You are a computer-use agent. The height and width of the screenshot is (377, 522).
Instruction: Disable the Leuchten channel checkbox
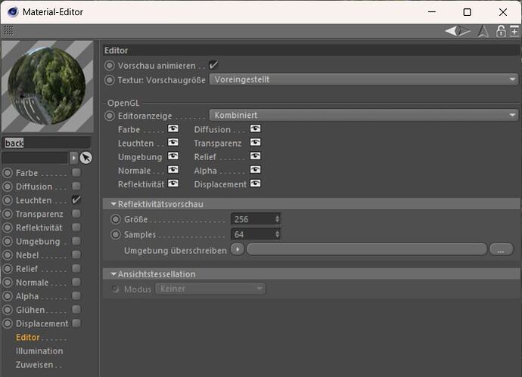[x=76, y=199]
